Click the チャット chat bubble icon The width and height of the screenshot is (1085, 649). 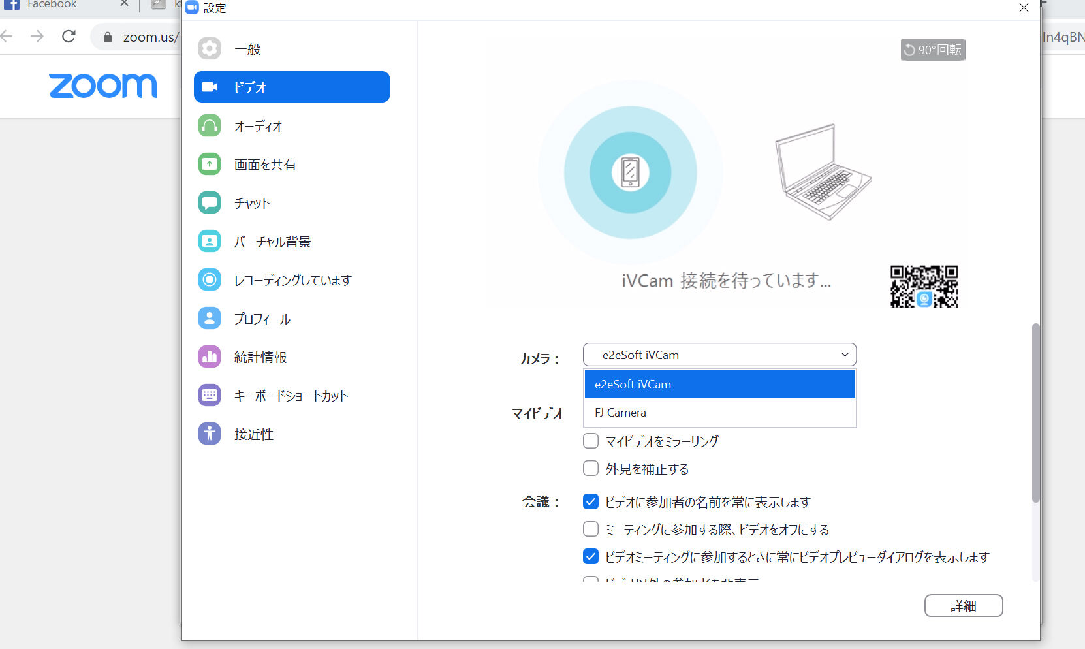[210, 202]
